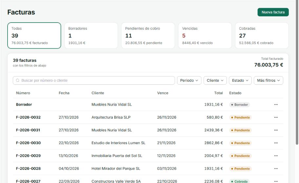Image resolution: width=299 pixels, height=183 pixels.
Task: Click total amount 2004,97 €
Action: pyautogui.click(x=213, y=156)
